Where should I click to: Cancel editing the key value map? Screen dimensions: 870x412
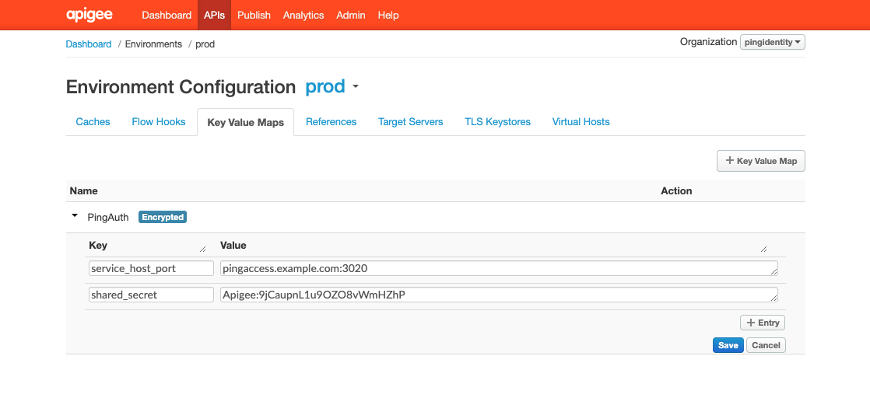[766, 345]
